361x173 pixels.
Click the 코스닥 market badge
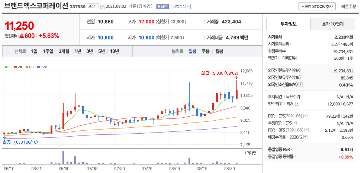[x=93, y=7]
